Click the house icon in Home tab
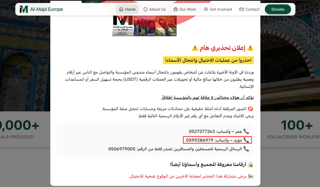The height and width of the screenshot is (187, 320). pyautogui.click(x=121, y=9)
